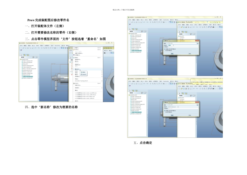
Task: Click New file icon in left screenshot's assembly toolbar
Action: coord(21,48)
